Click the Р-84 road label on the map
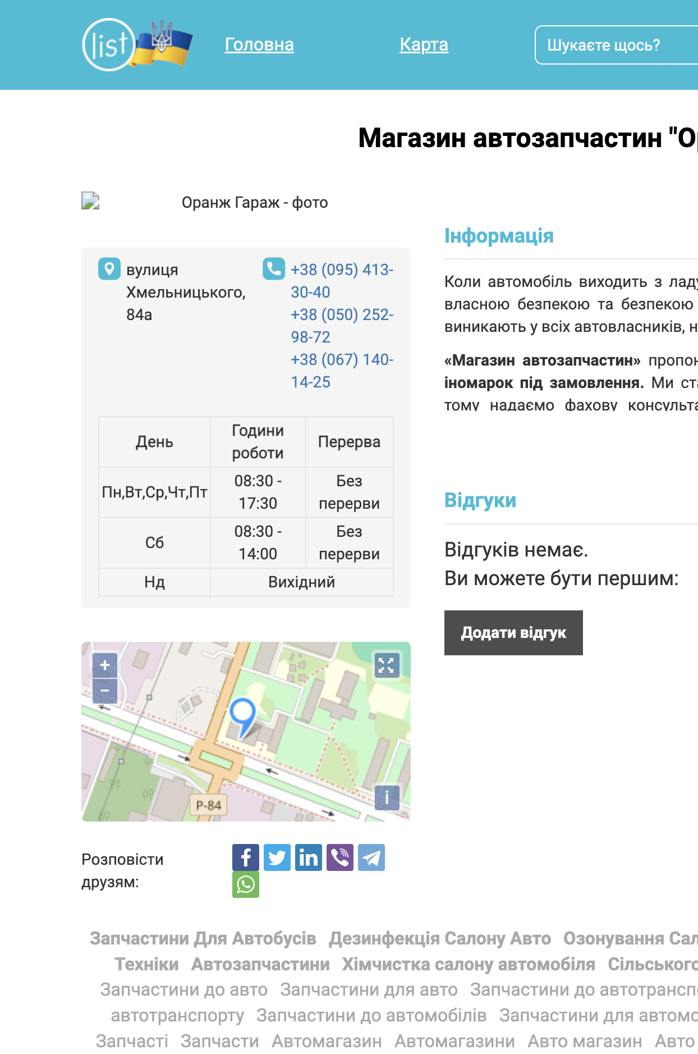Viewport: 698px width, 1054px height. pyautogui.click(x=209, y=805)
